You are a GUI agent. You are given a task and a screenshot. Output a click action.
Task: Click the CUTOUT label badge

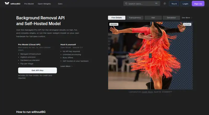click(x=187, y=24)
